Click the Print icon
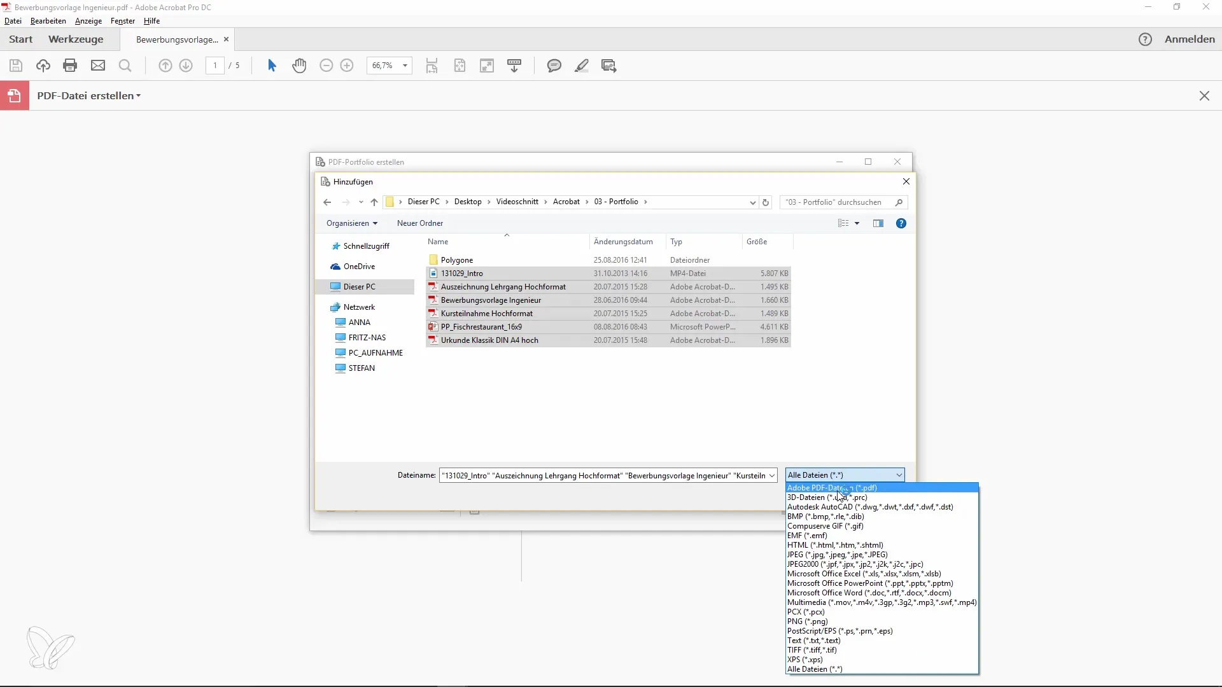The image size is (1222, 687). point(70,66)
